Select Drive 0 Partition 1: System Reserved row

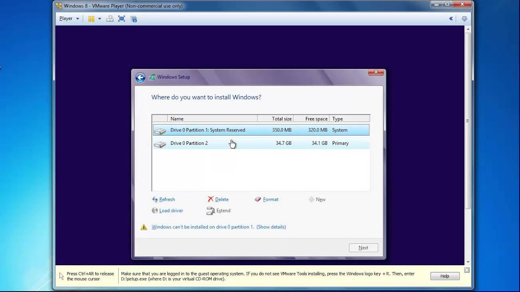coord(261,130)
